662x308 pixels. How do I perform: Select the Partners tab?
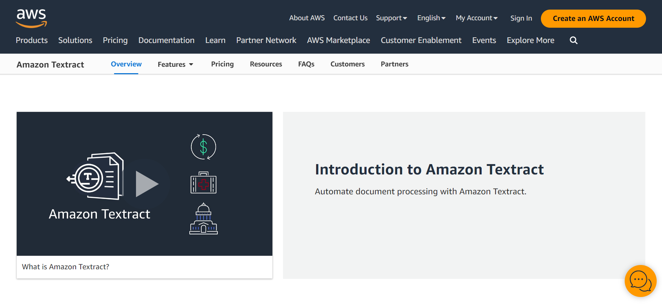(395, 64)
